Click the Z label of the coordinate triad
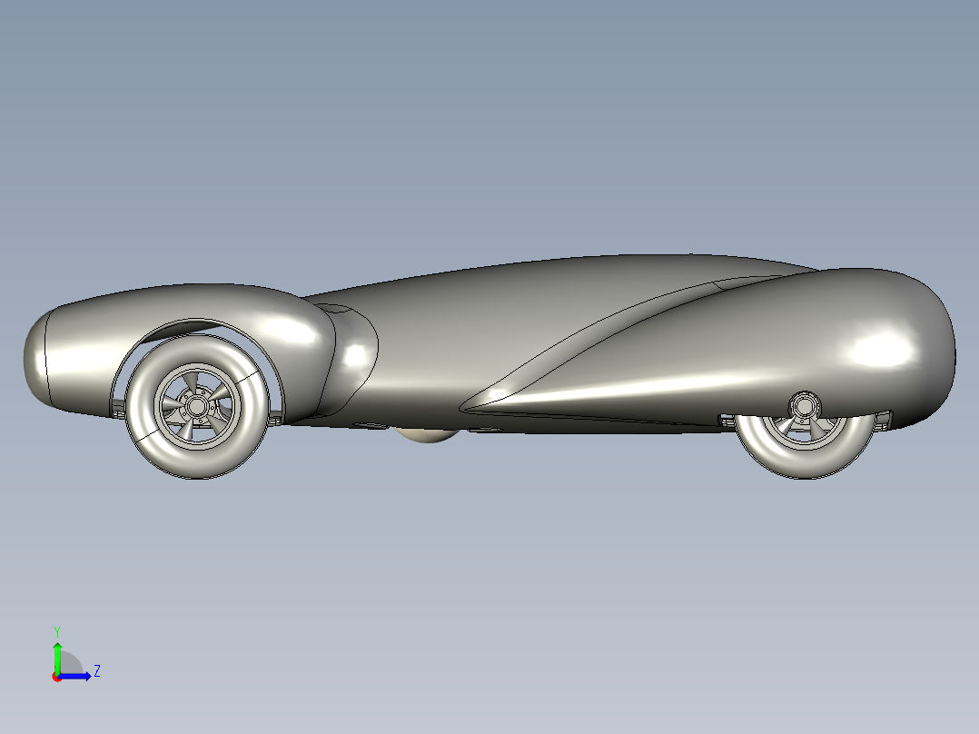Viewport: 979px width, 734px height. coord(97,671)
